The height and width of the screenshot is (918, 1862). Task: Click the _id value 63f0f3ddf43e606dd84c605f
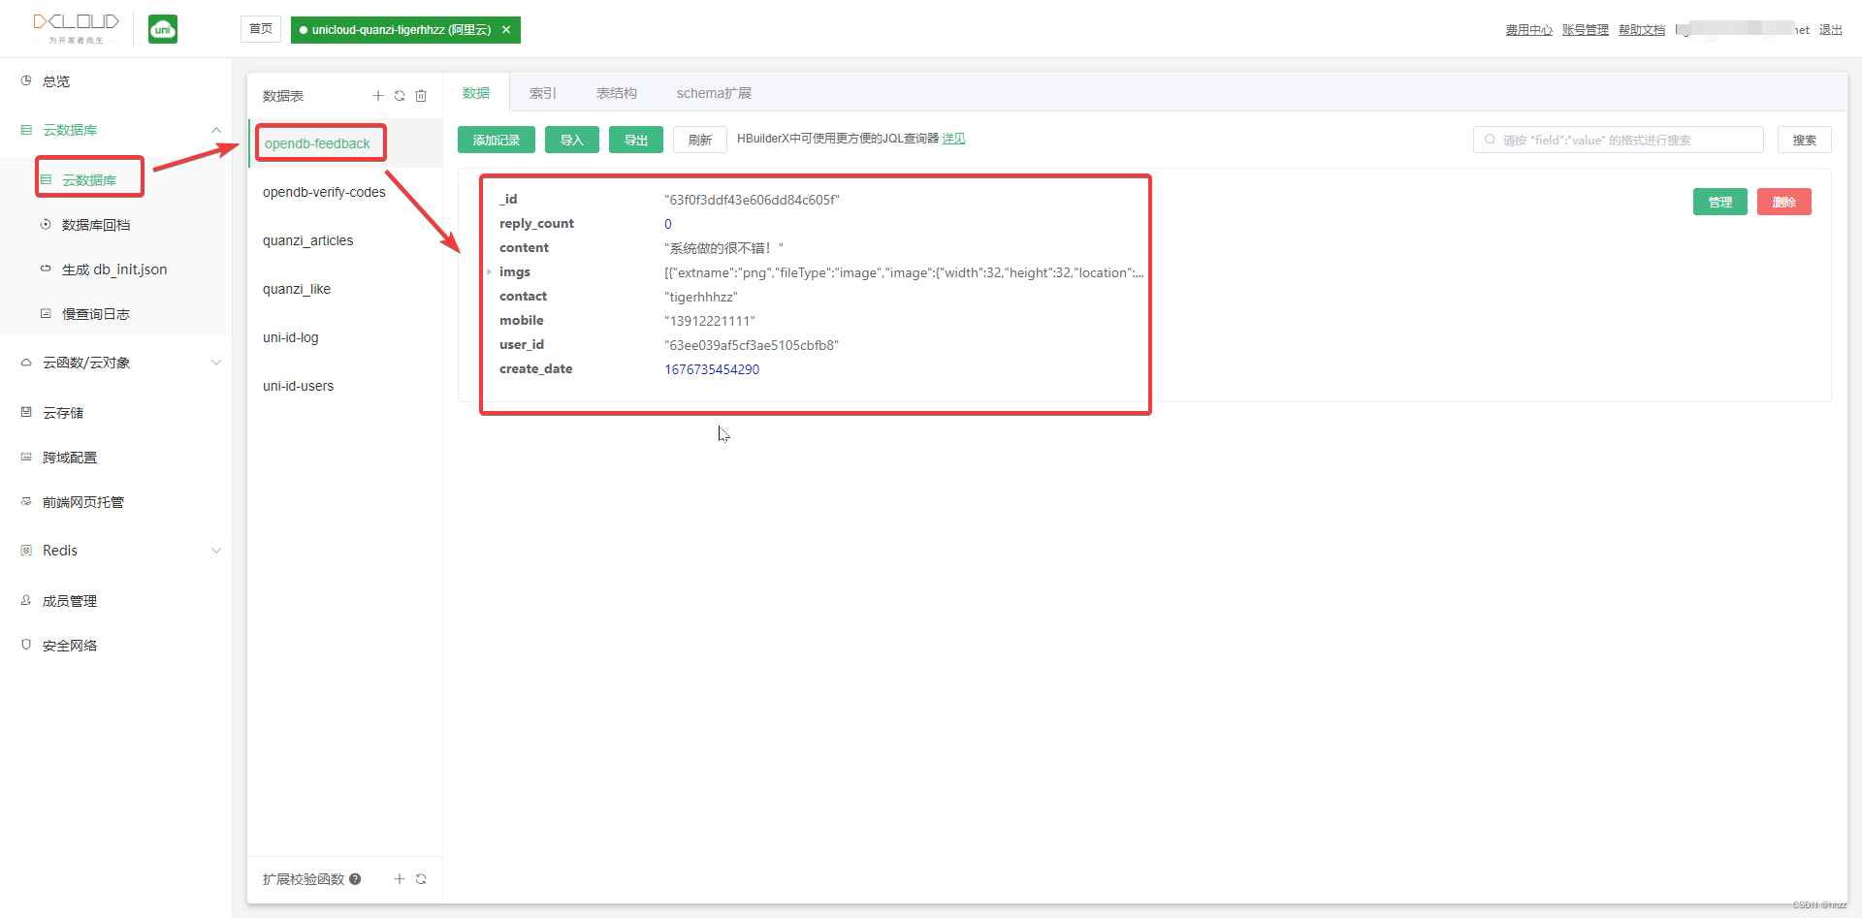tap(752, 200)
